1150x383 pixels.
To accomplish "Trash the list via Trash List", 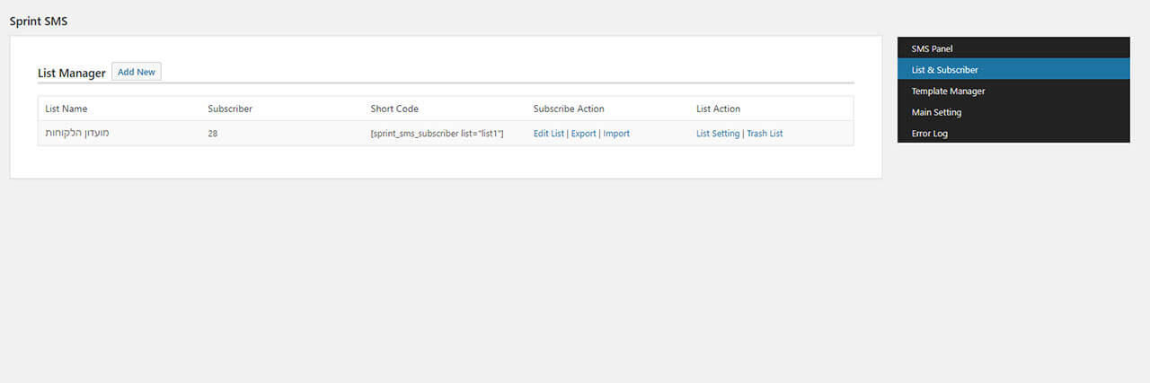I will click(x=765, y=134).
